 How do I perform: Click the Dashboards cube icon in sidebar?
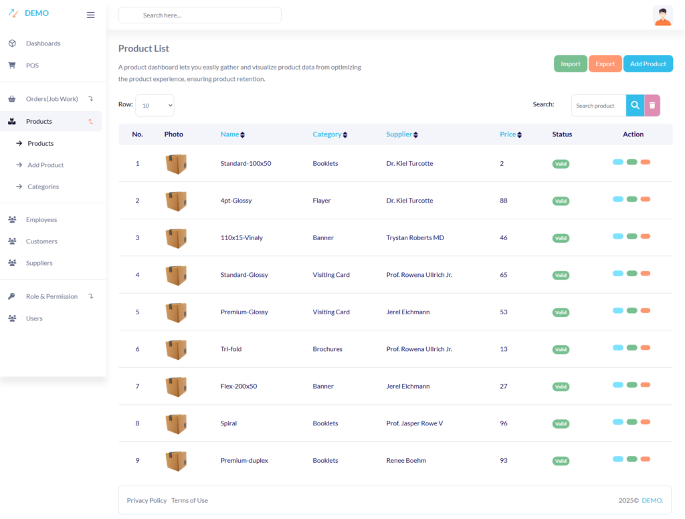pos(12,43)
